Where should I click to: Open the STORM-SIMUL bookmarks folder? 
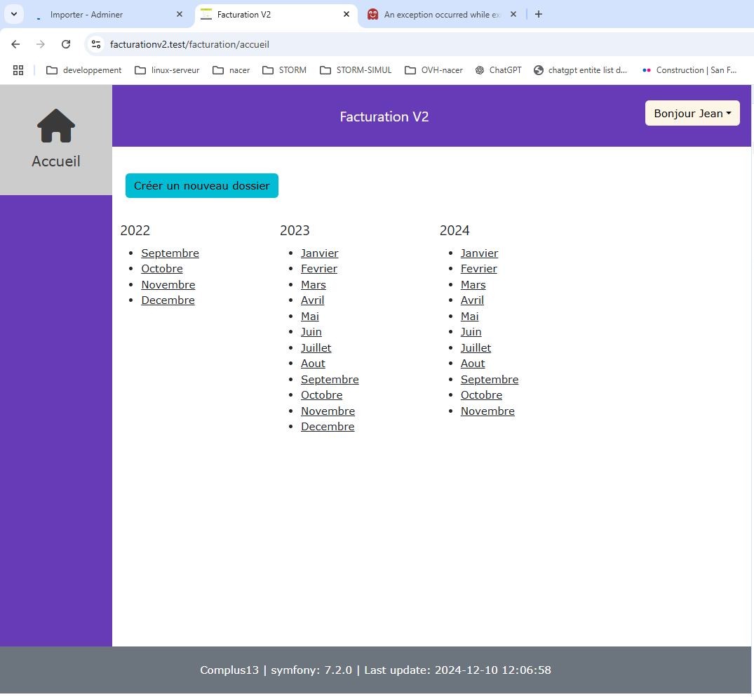pyautogui.click(x=356, y=70)
